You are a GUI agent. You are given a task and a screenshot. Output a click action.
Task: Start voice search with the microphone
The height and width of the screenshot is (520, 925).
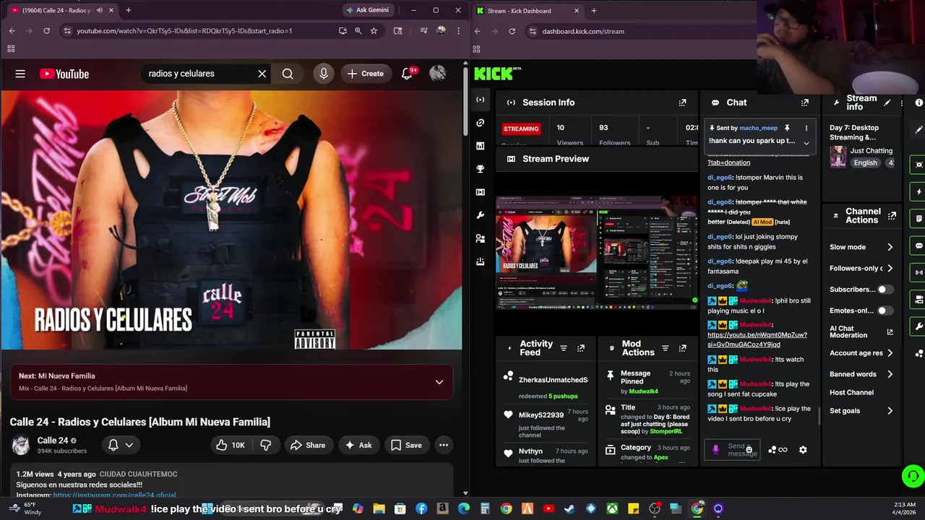click(324, 74)
